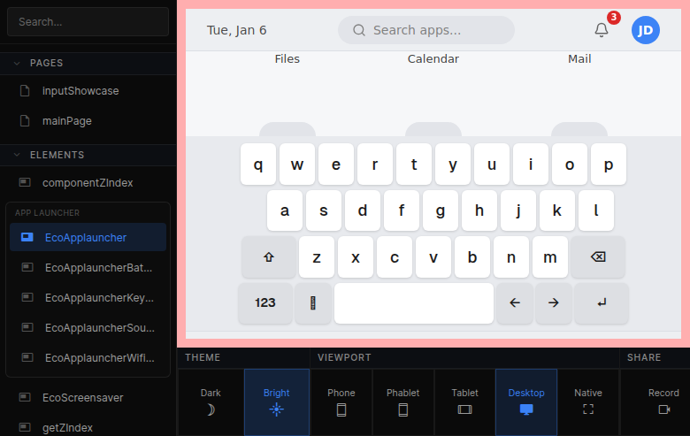Open the inputShowcase page
Image resolution: width=690 pixels, height=436 pixels.
coord(80,90)
